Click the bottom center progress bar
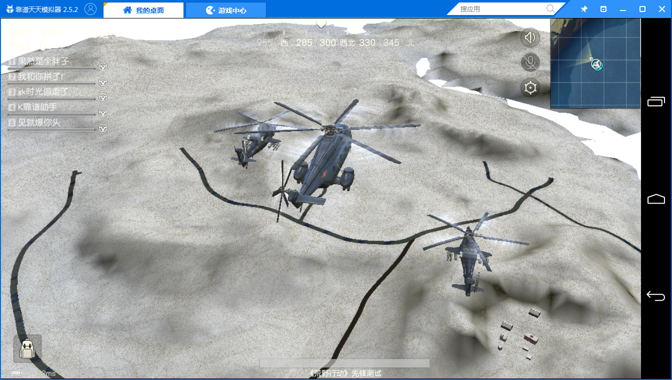This screenshot has height=380, width=672. click(x=344, y=363)
